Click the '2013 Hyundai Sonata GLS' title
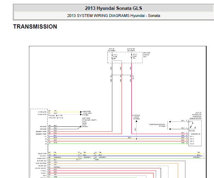 click(113, 8)
